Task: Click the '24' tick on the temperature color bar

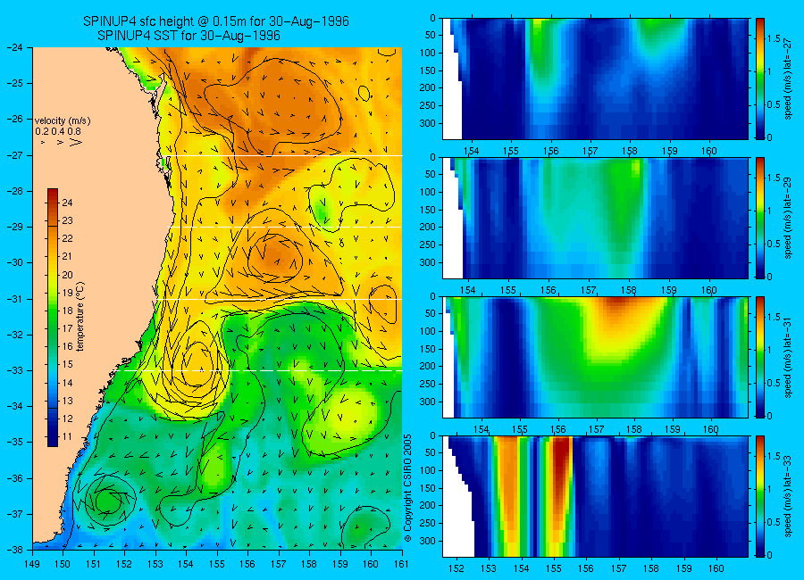Action: pyautogui.click(x=67, y=203)
